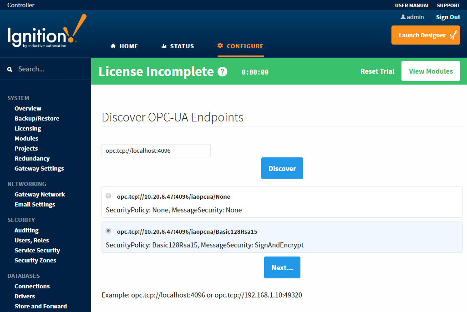
Task: Open the USER MANUAL link
Action: pyautogui.click(x=412, y=5)
